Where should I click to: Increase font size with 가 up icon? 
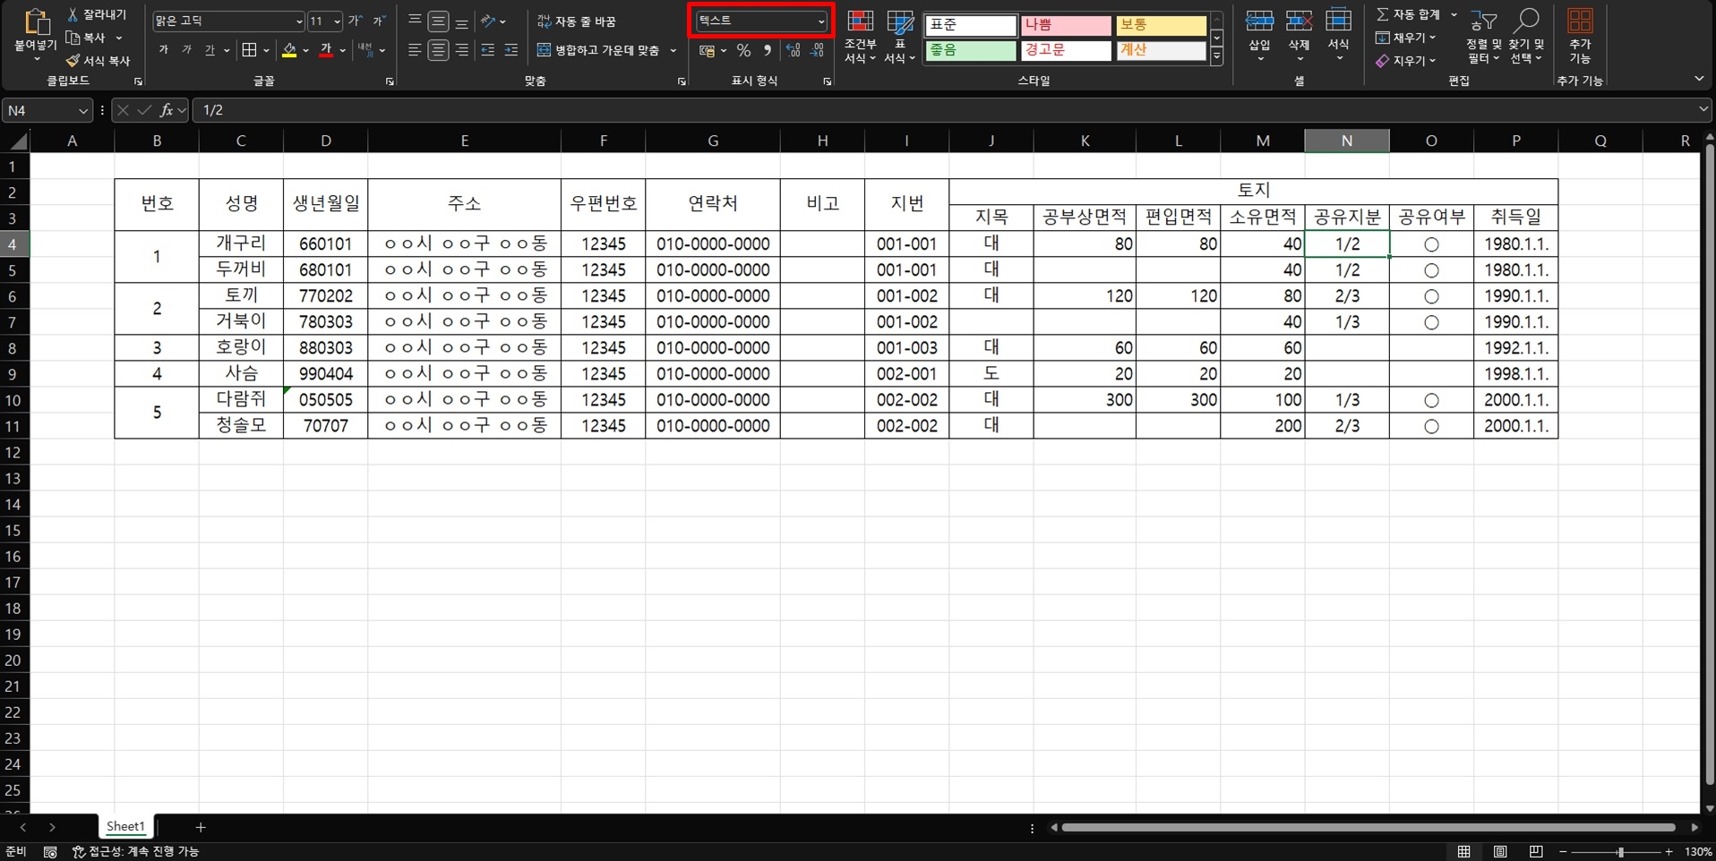[356, 21]
